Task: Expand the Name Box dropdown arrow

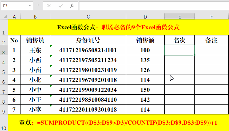Action: tap(30, 6)
